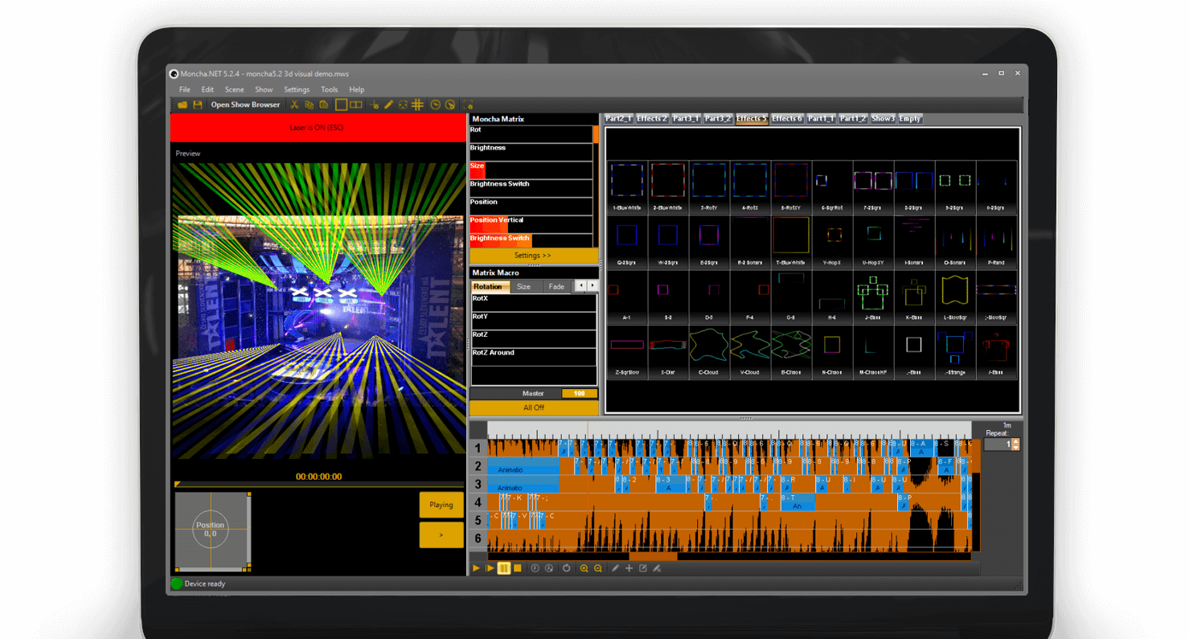Click the scissors cut icon

(x=294, y=104)
